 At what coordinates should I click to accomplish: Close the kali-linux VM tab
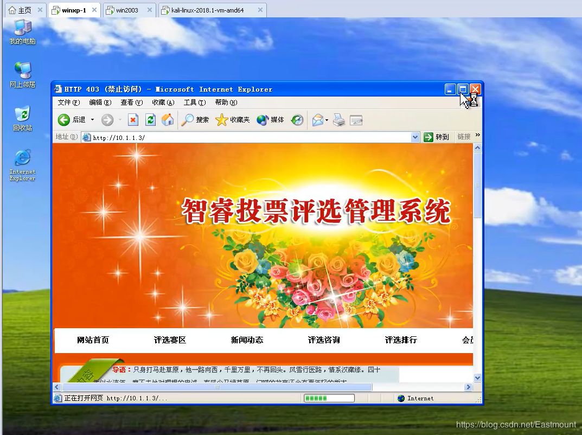click(260, 10)
